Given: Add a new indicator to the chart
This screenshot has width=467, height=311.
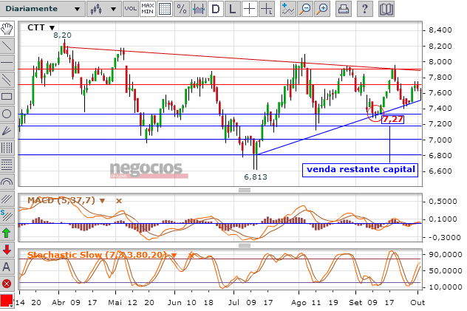Looking at the screenshot, I should (288, 9).
